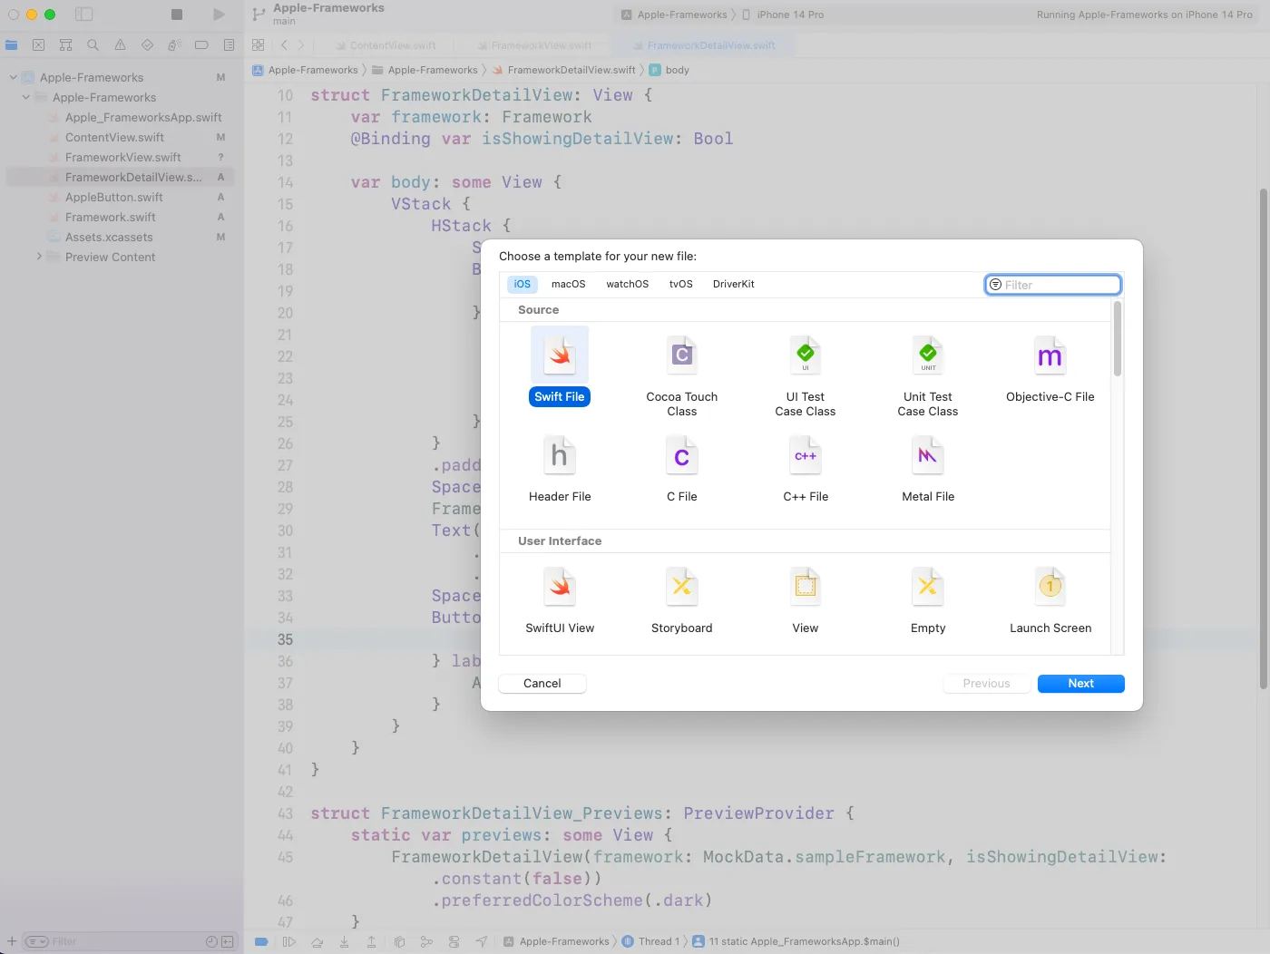Pick the UI Test Case Class template
Viewport: 1270px width, 954px height.
click(806, 355)
